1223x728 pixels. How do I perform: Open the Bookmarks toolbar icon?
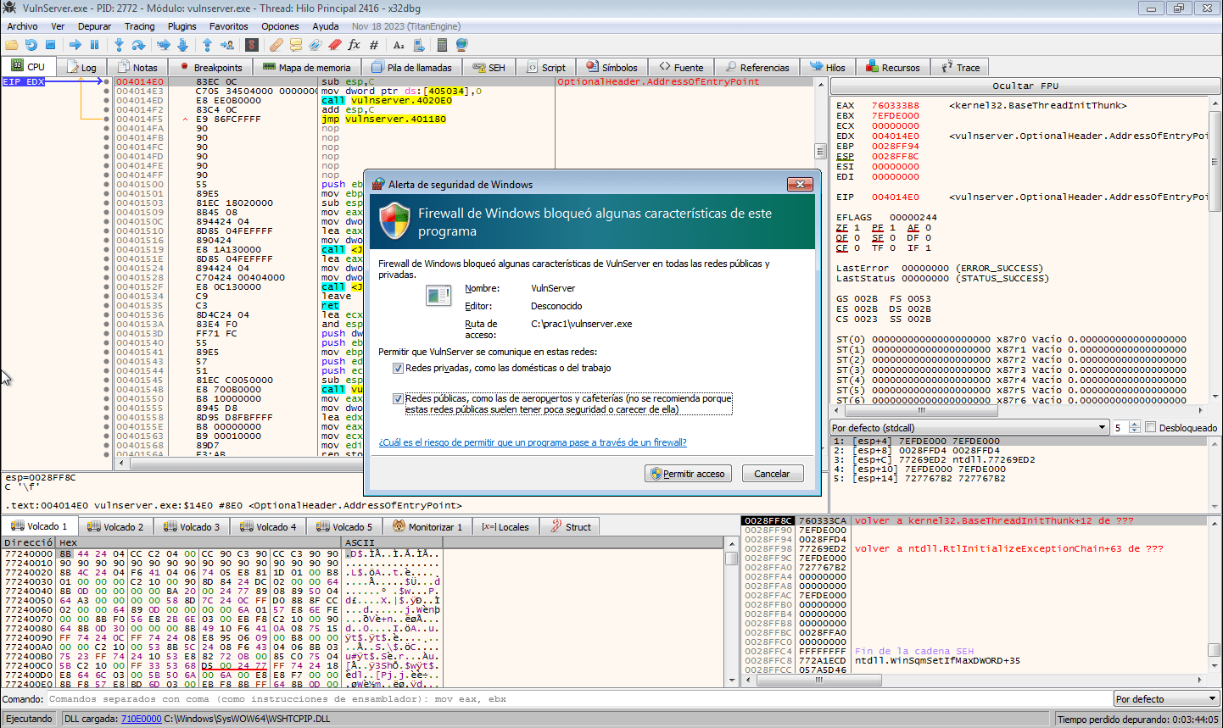pos(334,45)
